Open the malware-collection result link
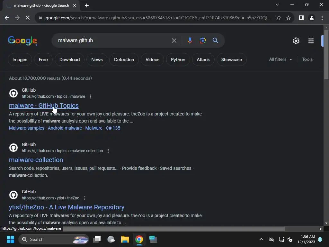Viewport: 329px width, 247px height. pos(36,160)
